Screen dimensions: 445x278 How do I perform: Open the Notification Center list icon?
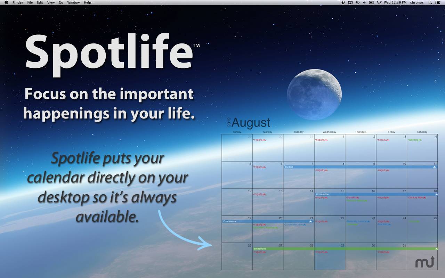(438, 2)
